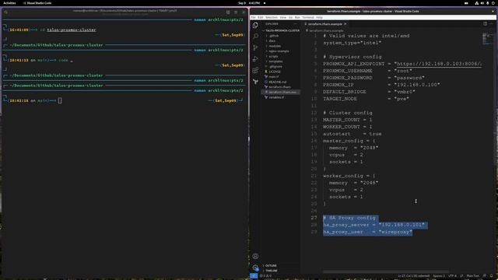
Task: Click the ha_proxy_server line in editor
Action: (373, 225)
